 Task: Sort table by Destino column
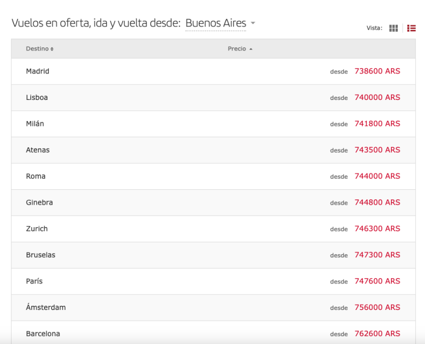(x=40, y=49)
